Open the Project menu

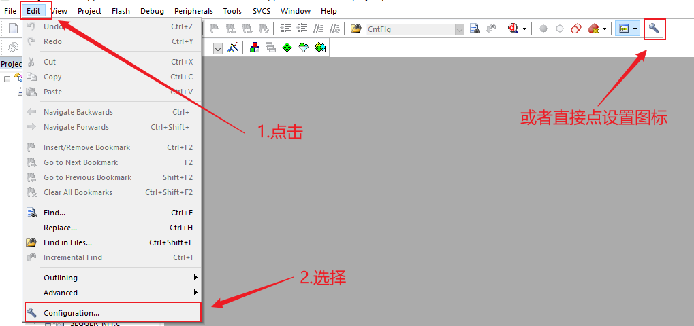(x=89, y=11)
